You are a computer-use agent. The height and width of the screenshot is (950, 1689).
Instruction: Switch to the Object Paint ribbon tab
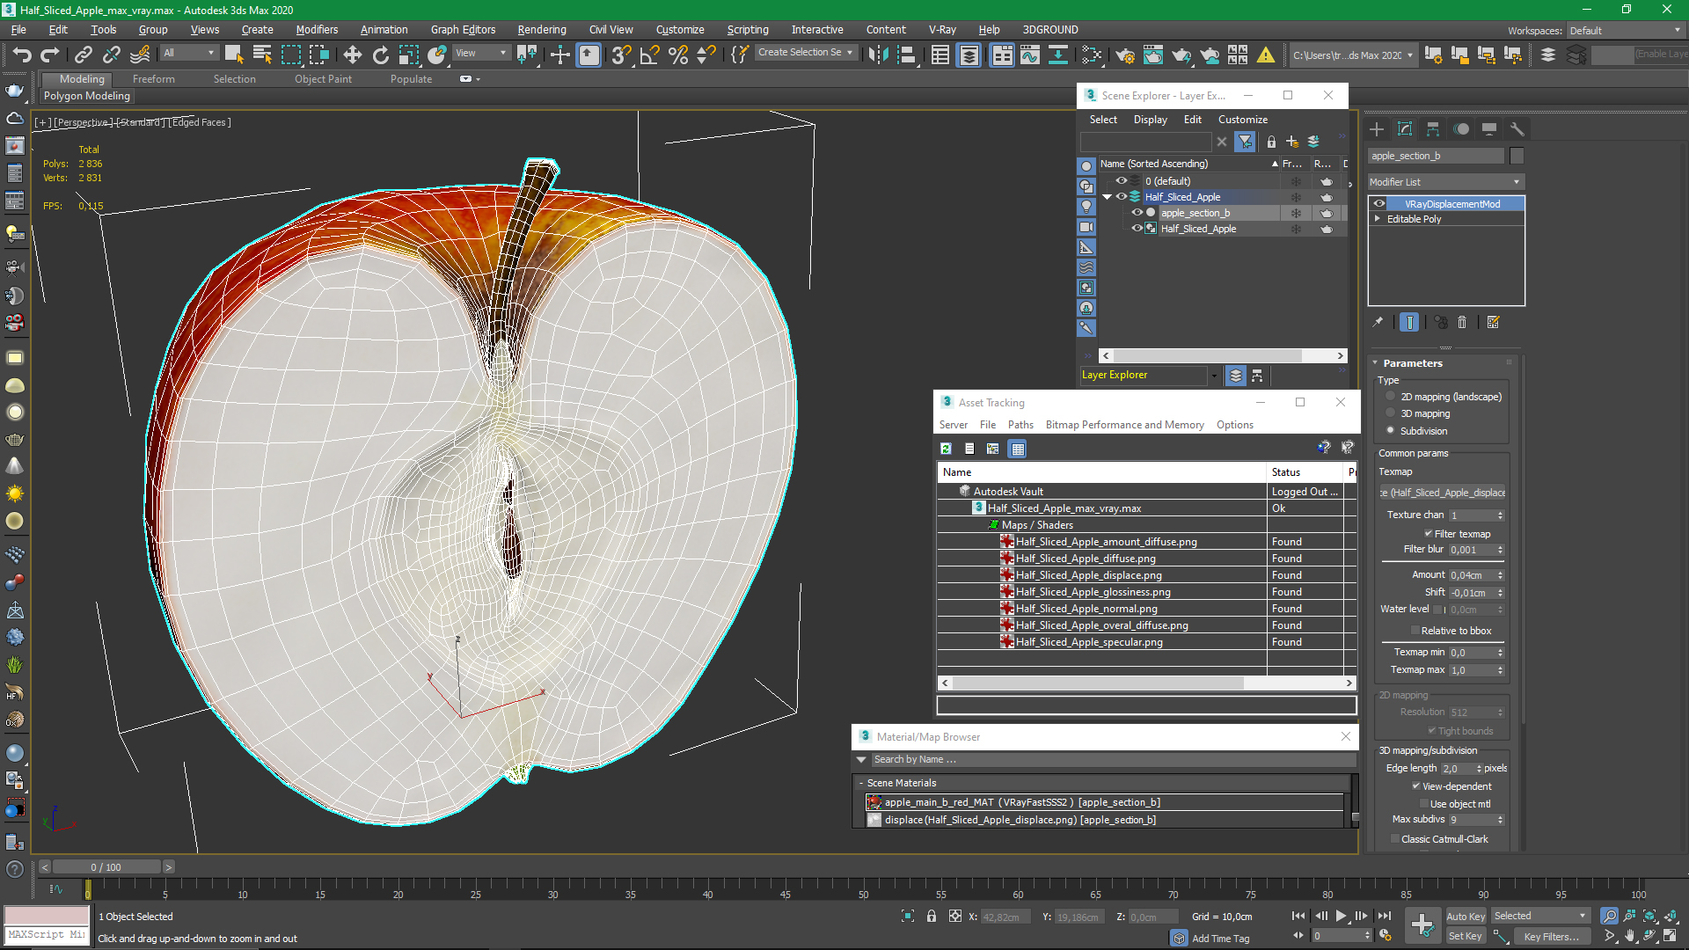[323, 79]
